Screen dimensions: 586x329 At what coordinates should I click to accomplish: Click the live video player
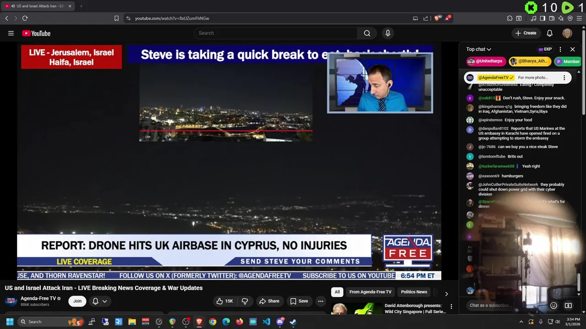pyautogui.click(x=229, y=162)
